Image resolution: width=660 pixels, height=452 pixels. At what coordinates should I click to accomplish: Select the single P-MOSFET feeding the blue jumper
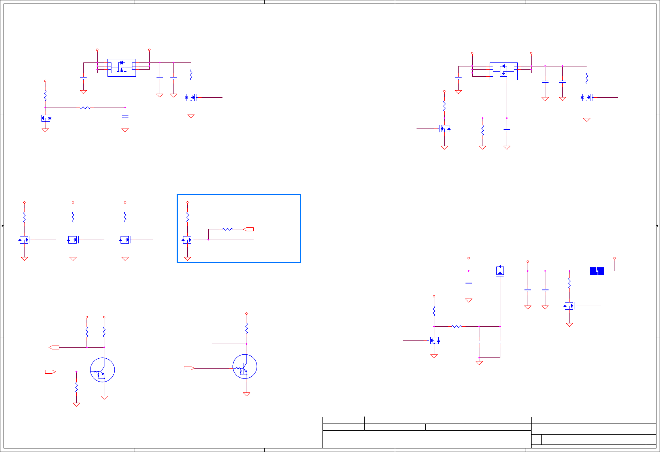[500, 271]
